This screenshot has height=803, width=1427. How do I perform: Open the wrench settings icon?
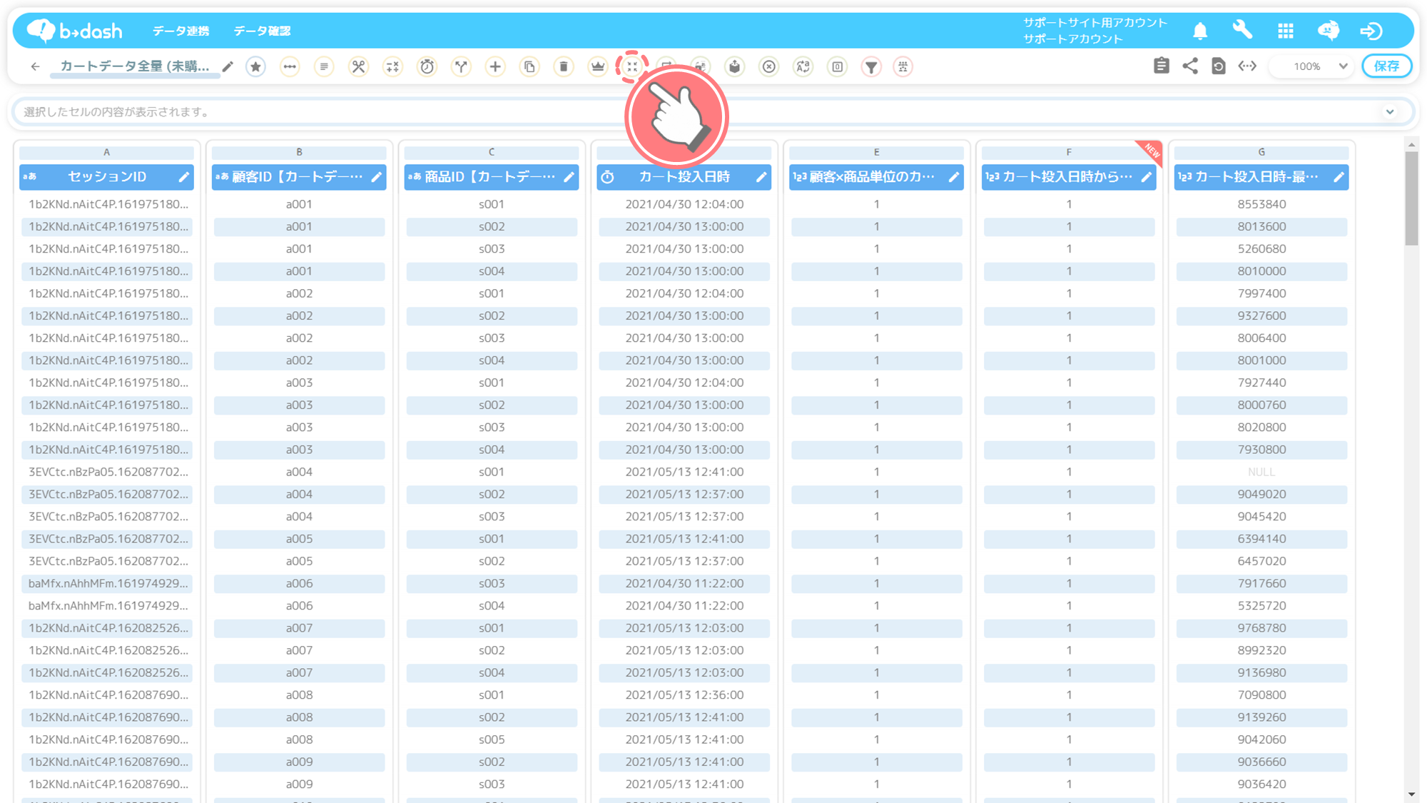tap(1243, 31)
